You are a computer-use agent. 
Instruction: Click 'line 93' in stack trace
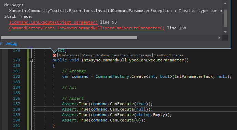(x=108, y=22)
